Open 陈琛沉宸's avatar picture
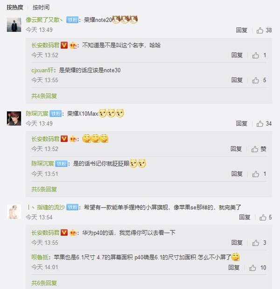The width and height of the screenshot is (280, 289). (x=14, y=118)
